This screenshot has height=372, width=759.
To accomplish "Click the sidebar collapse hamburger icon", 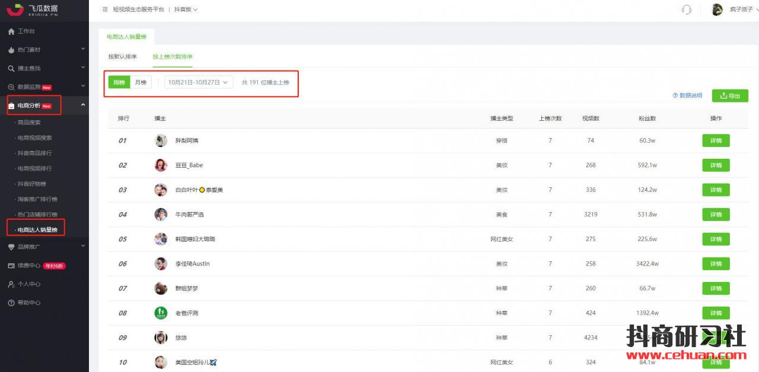I will click(105, 9).
